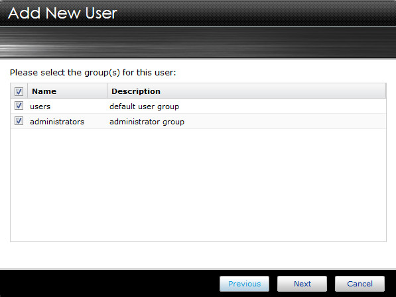Cancel the Add New User wizard

360,284
